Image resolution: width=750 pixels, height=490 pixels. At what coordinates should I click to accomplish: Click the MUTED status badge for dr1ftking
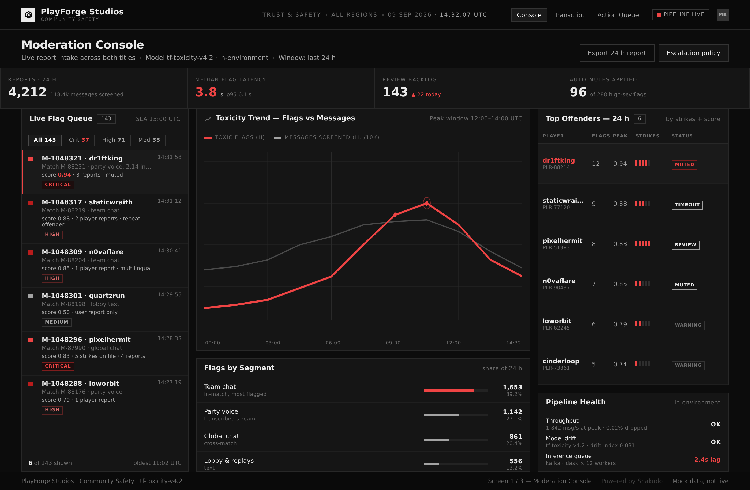click(x=684, y=164)
